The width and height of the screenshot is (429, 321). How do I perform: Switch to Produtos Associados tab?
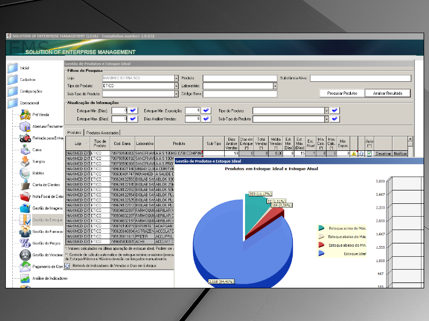(x=102, y=133)
